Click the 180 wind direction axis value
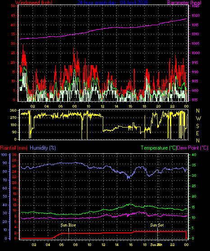The height and width of the screenshot is (251, 210). click(13, 125)
